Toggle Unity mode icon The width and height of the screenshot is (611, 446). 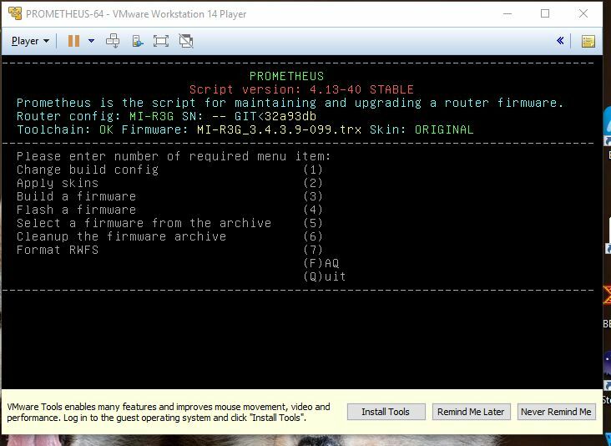click(186, 41)
